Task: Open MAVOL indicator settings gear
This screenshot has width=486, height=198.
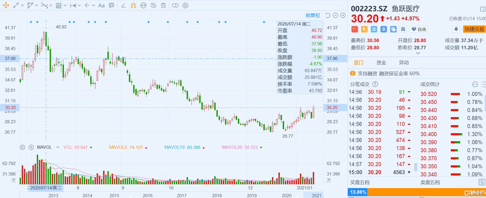Action: click(23, 147)
